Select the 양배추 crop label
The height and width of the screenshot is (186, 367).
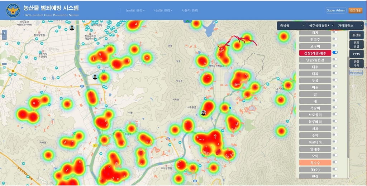[x=315, y=149]
